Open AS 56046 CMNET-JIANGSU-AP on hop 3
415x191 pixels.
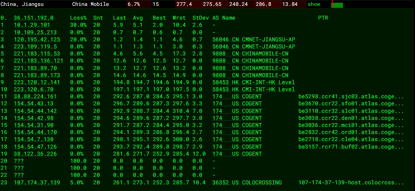coord(254,39)
